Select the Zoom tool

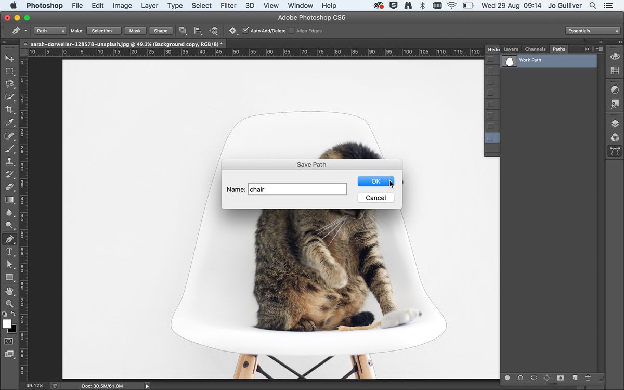[9, 303]
